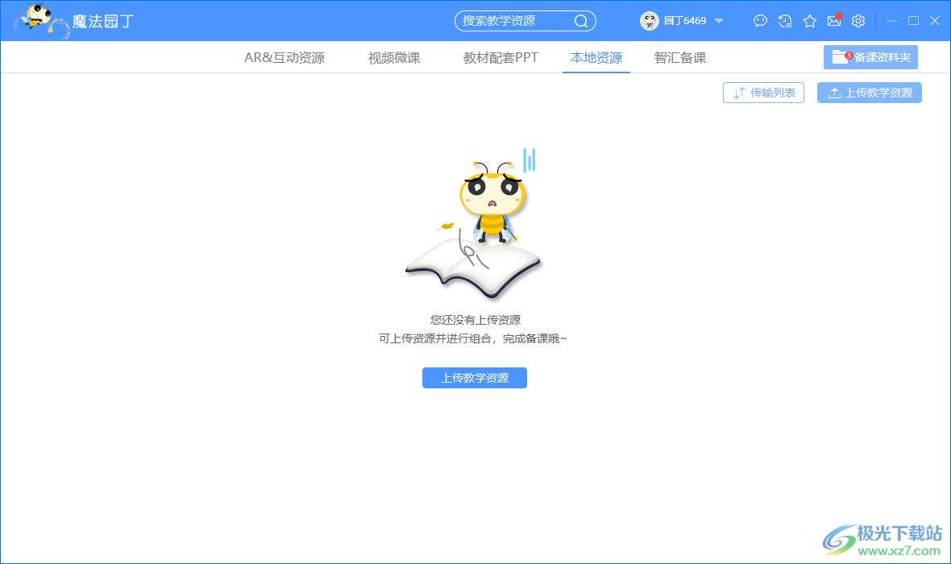Switch to the 智汇备课 tab
Image resolution: width=951 pixels, height=564 pixels.
679,57
